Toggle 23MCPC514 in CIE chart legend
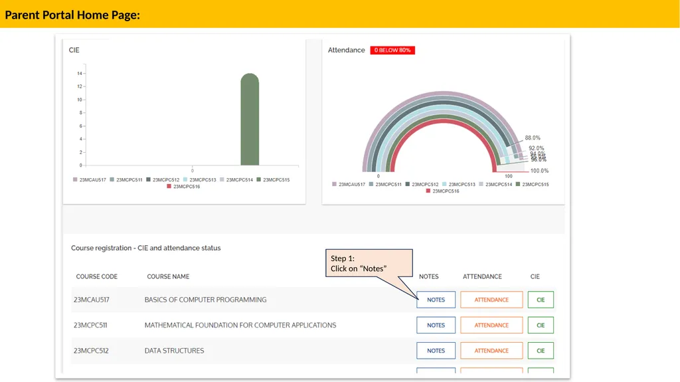Viewport: 680px width, 382px height. click(236, 180)
